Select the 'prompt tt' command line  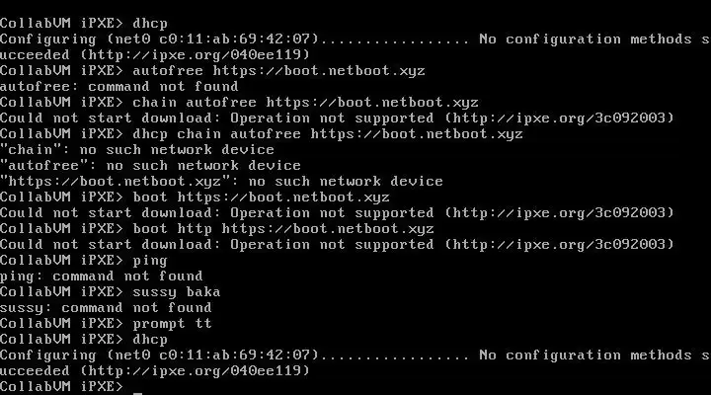tap(172, 323)
